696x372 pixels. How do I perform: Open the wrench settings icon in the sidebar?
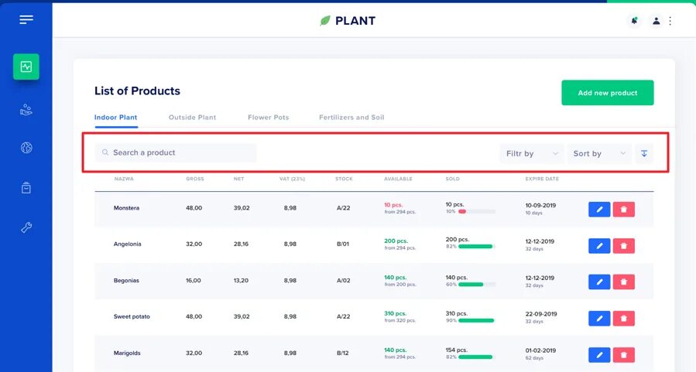pyautogui.click(x=26, y=227)
